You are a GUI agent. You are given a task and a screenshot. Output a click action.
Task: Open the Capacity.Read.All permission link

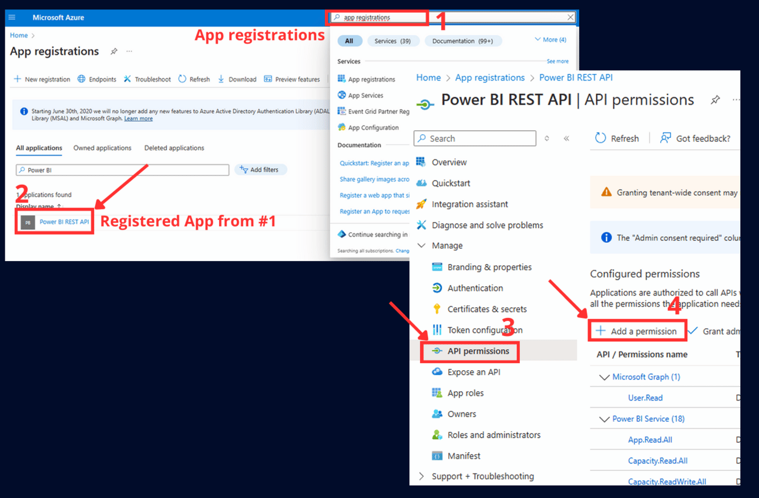[x=657, y=461]
